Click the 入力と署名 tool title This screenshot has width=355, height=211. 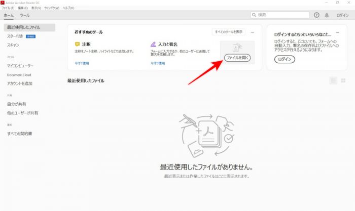click(167, 45)
